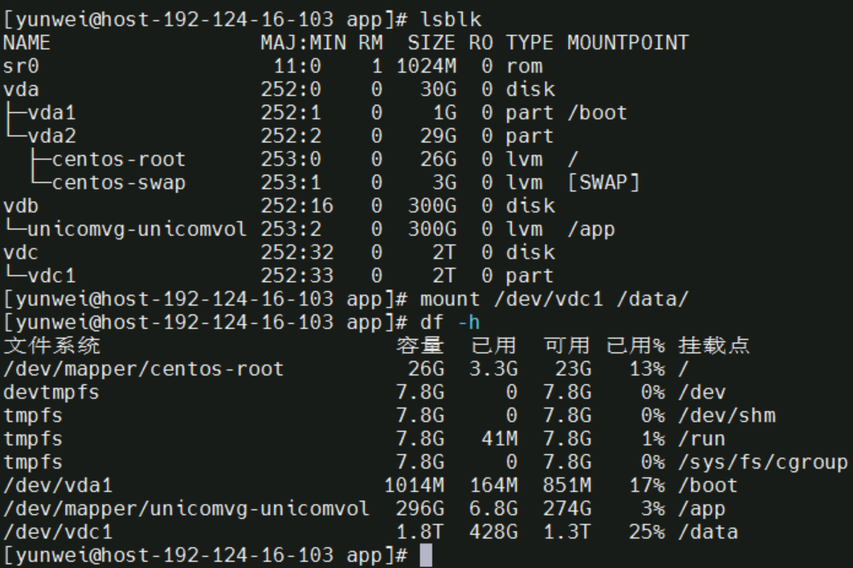Click the '13%' usage value

pyautogui.click(x=647, y=369)
